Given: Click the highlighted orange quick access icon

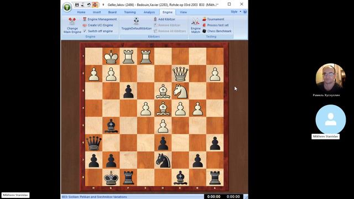Looking at the screenshot, I should (95, 5).
